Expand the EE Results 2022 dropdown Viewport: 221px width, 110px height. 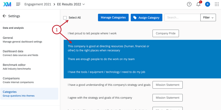pyautogui.click(x=83, y=4)
